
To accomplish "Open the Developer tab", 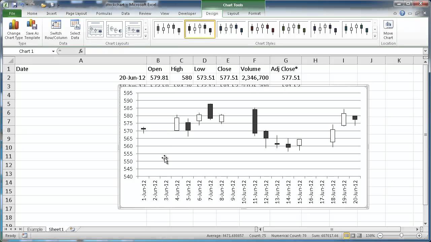I will (187, 13).
